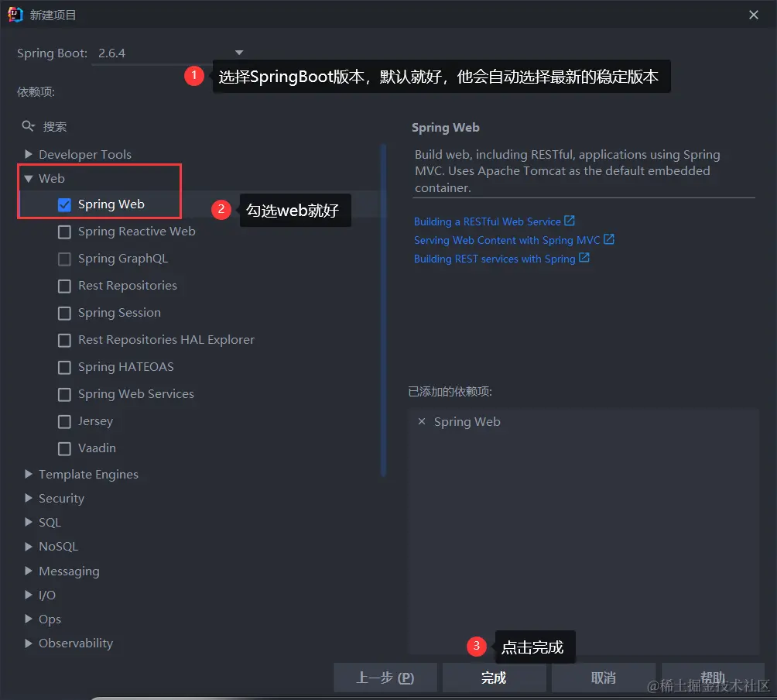Tick the Spring Session checkbox

[64, 314]
